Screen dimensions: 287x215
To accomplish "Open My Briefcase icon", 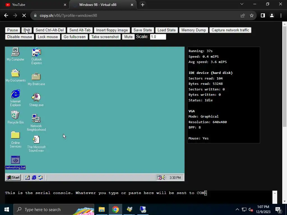I will click(36, 79).
